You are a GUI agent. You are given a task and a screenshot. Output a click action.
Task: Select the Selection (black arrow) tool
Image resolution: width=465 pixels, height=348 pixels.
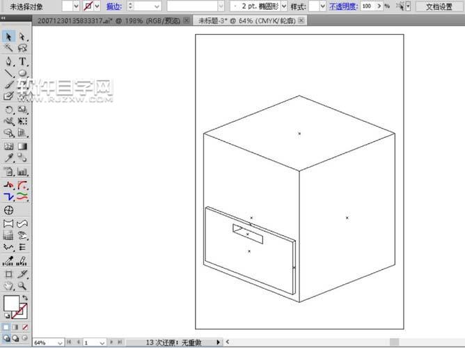coord(8,36)
